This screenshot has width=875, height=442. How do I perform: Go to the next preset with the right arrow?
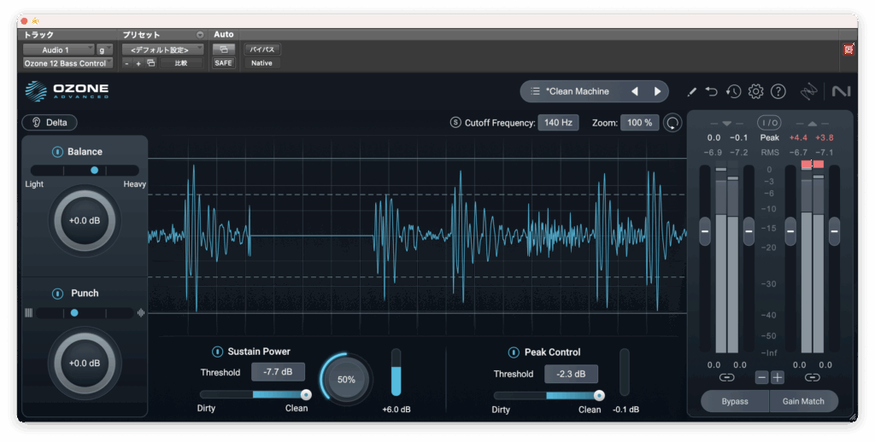[657, 91]
